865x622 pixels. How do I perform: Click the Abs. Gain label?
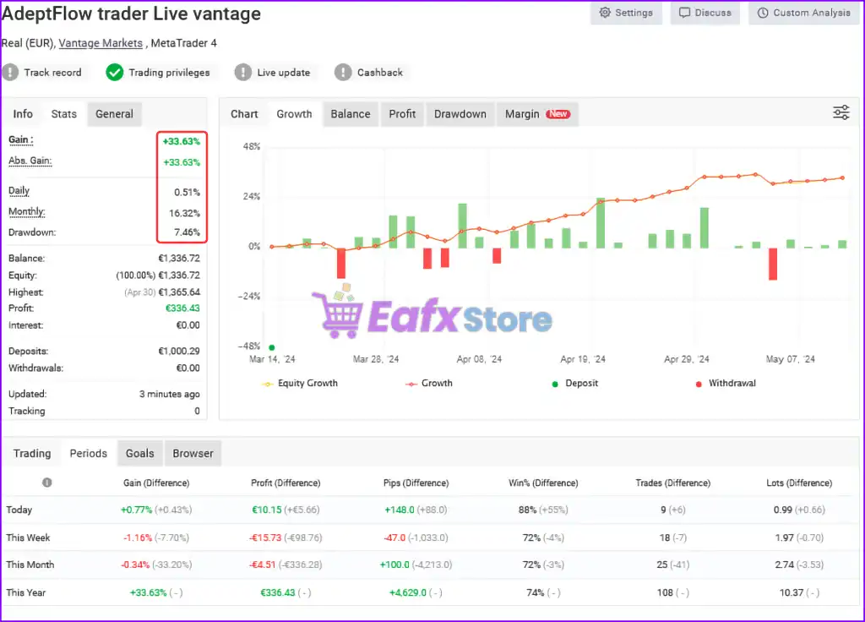[30, 161]
